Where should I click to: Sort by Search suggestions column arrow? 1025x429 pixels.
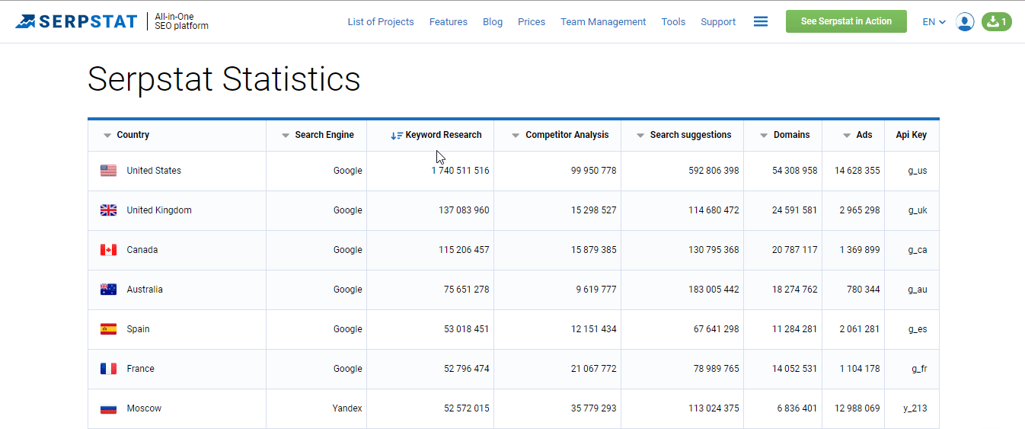(640, 136)
